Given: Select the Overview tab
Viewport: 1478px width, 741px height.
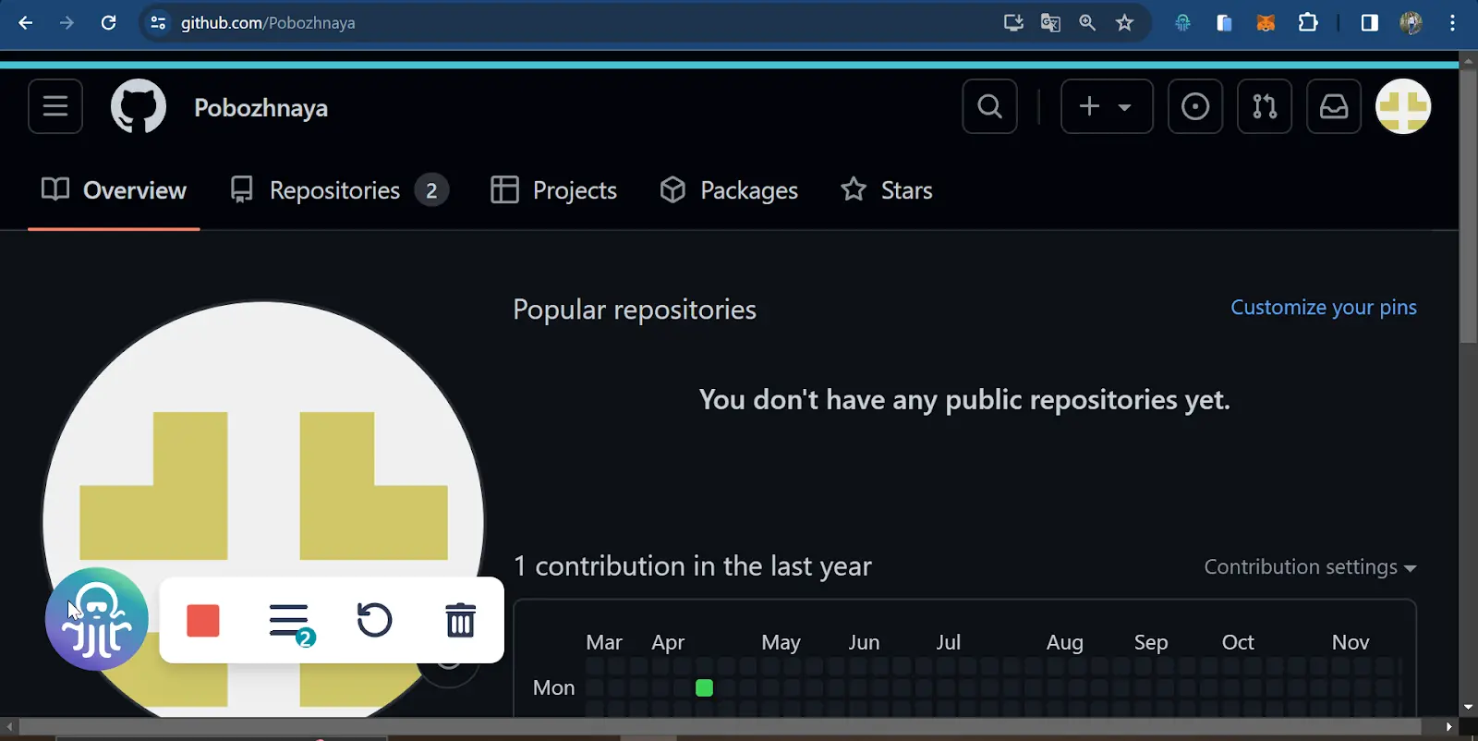Looking at the screenshot, I should pyautogui.click(x=114, y=190).
